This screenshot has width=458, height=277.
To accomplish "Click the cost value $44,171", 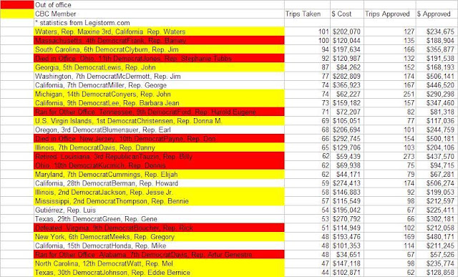I will pos(349,175).
